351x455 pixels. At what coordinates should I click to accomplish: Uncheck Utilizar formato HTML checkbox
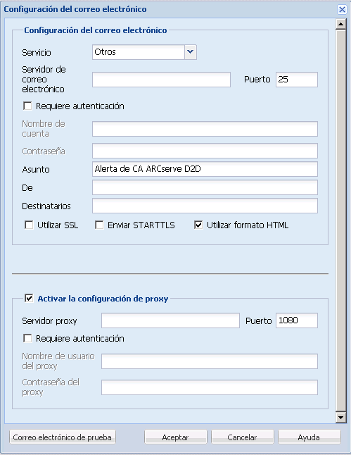point(198,225)
